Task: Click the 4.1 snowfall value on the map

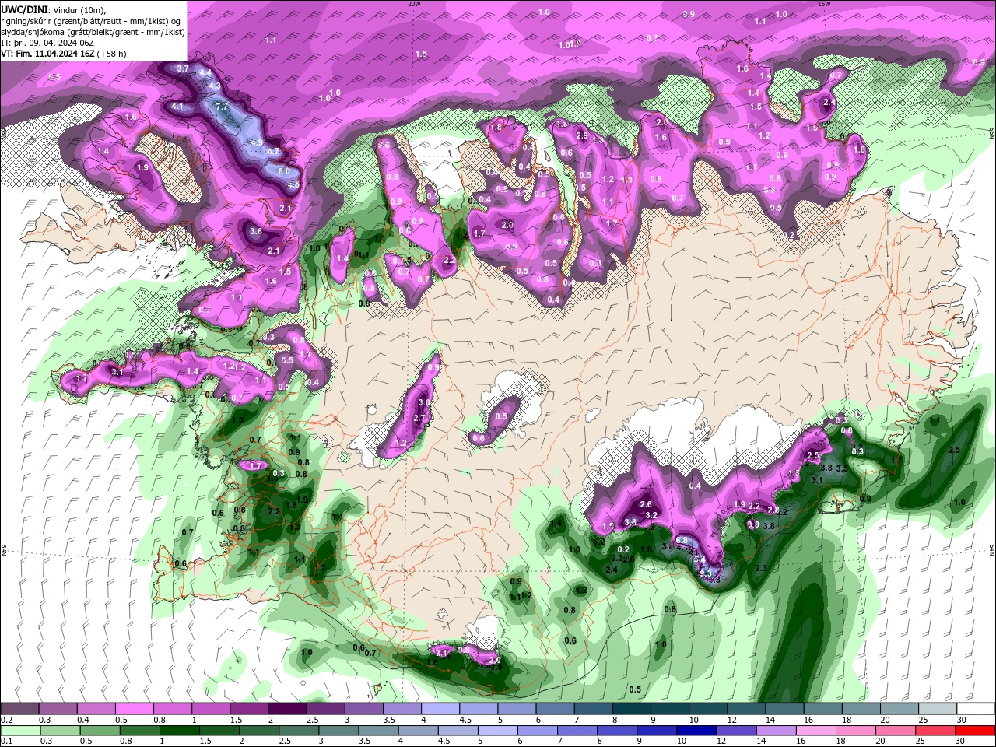Action: (x=177, y=107)
